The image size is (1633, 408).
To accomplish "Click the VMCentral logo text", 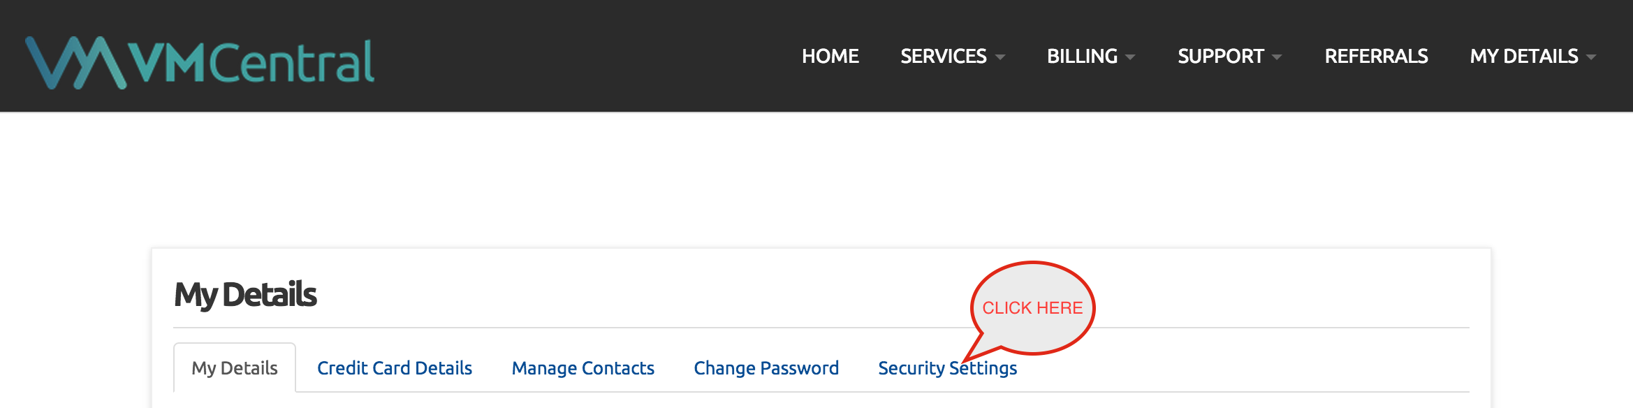I will click(x=252, y=61).
